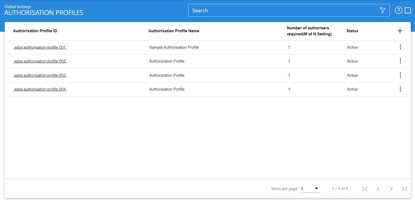The image size is (415, 200).
Task: Add a new authorisation profile with plus icon
Action: pos(400,31)
